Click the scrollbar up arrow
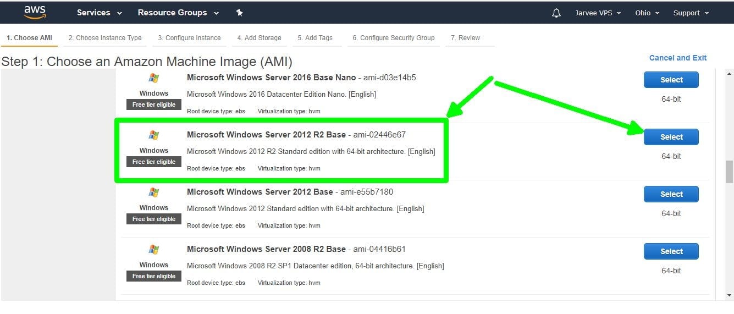 (x=730, y=74)
